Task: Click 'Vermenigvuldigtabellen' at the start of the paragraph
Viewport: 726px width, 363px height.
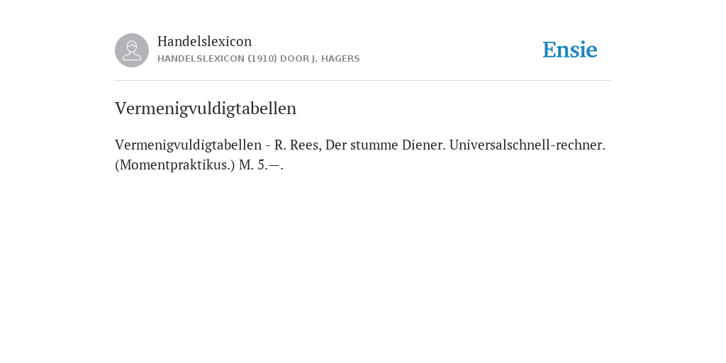Action: point(189,145)
